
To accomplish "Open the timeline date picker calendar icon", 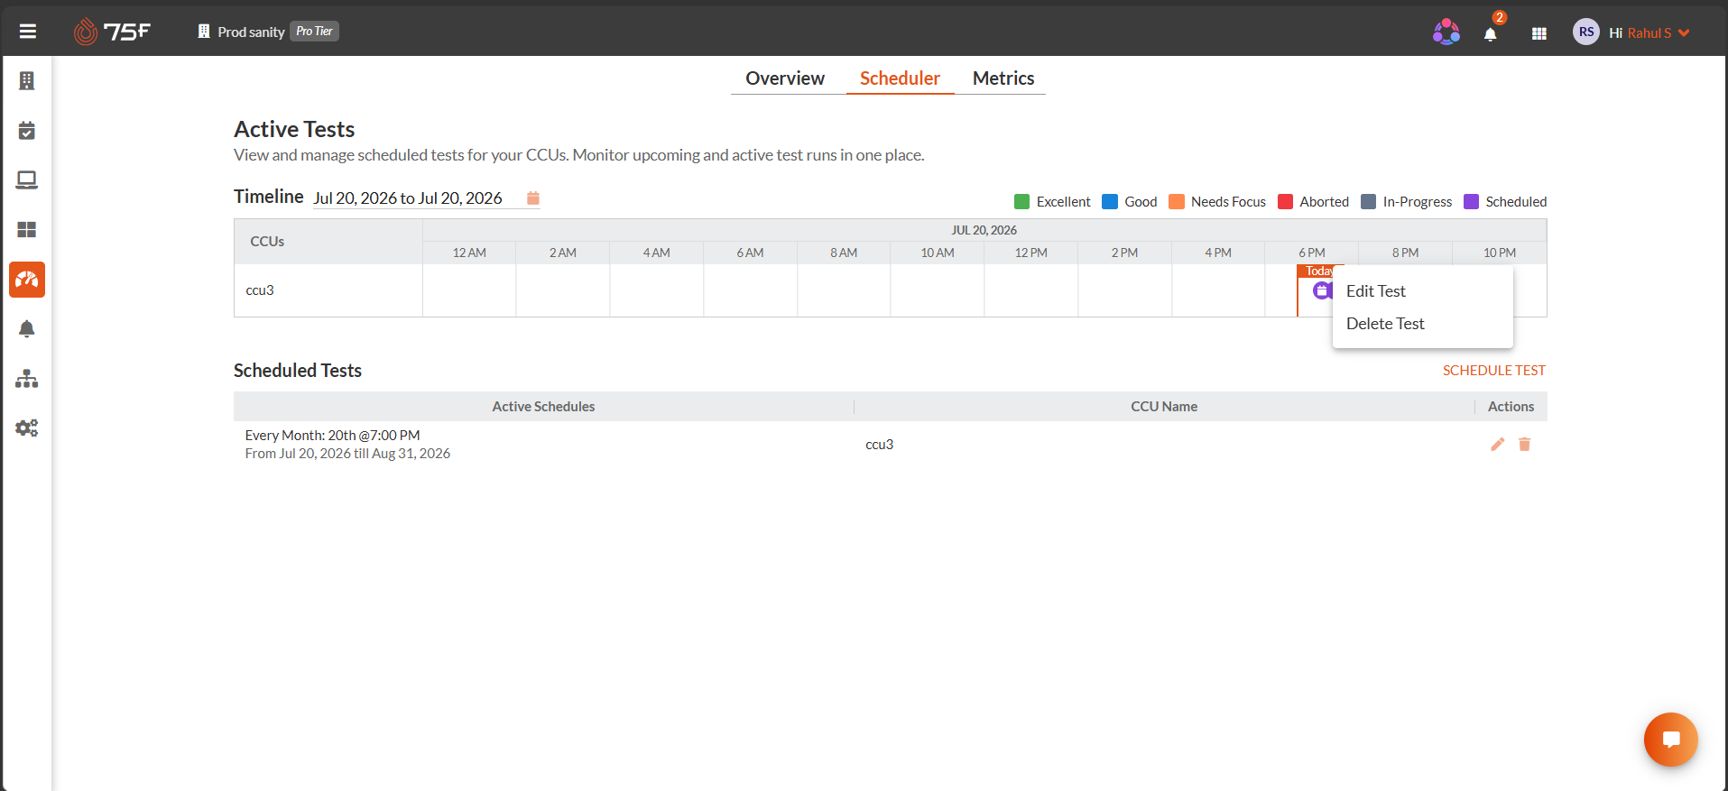I will pos(533,198).
